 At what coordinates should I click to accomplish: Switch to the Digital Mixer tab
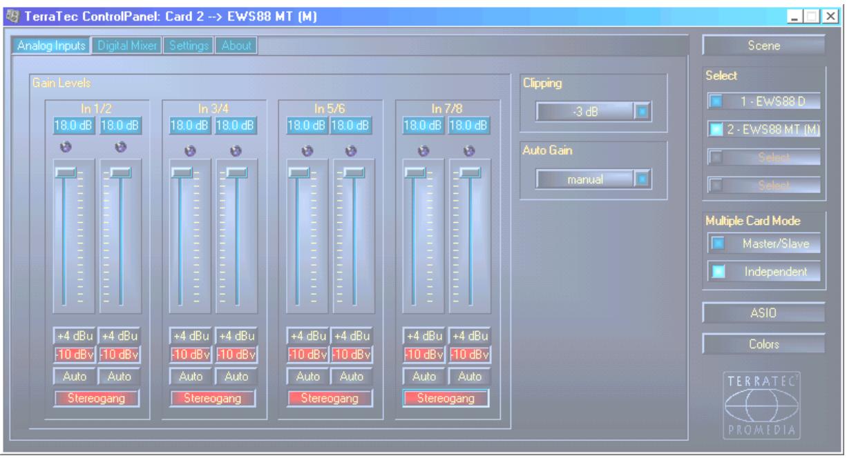pyautogui.click(x=128, y=46)
